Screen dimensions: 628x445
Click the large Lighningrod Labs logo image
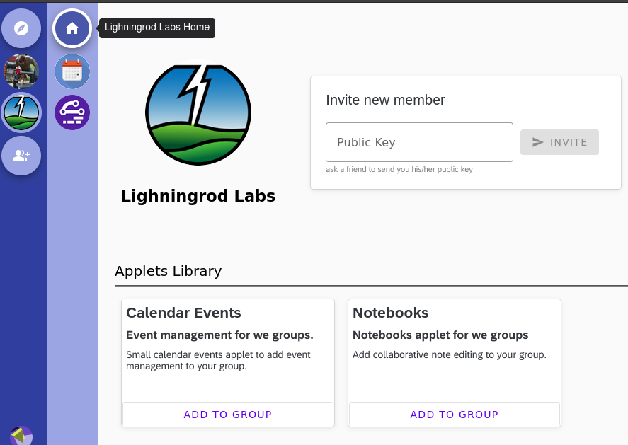click(x=198, y=112)
